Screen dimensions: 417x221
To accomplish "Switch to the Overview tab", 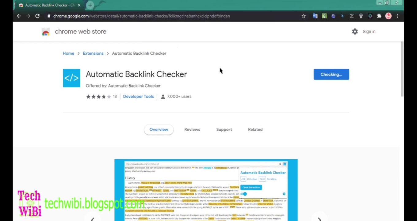I will (x=159, y=130).
